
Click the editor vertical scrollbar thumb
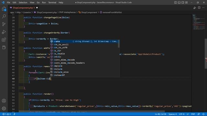click(206, 54)
